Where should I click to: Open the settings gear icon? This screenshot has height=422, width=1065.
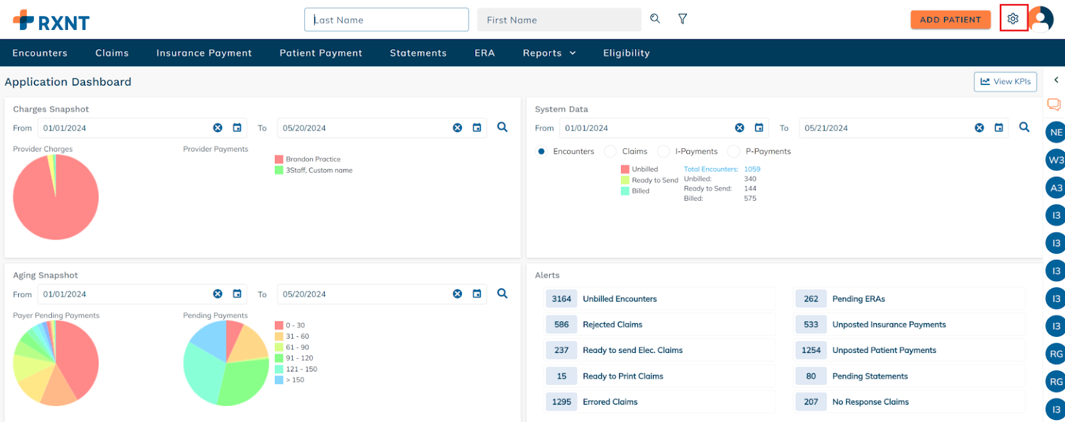pos(1012,19)
